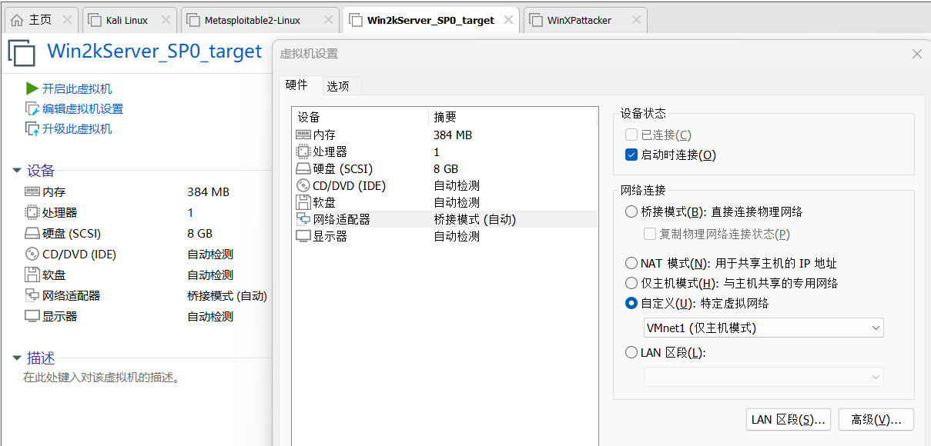The height and width of the screenshot is (446, 931).
Task: Click the home icon on 主页 tab
Action: [17, 20]
